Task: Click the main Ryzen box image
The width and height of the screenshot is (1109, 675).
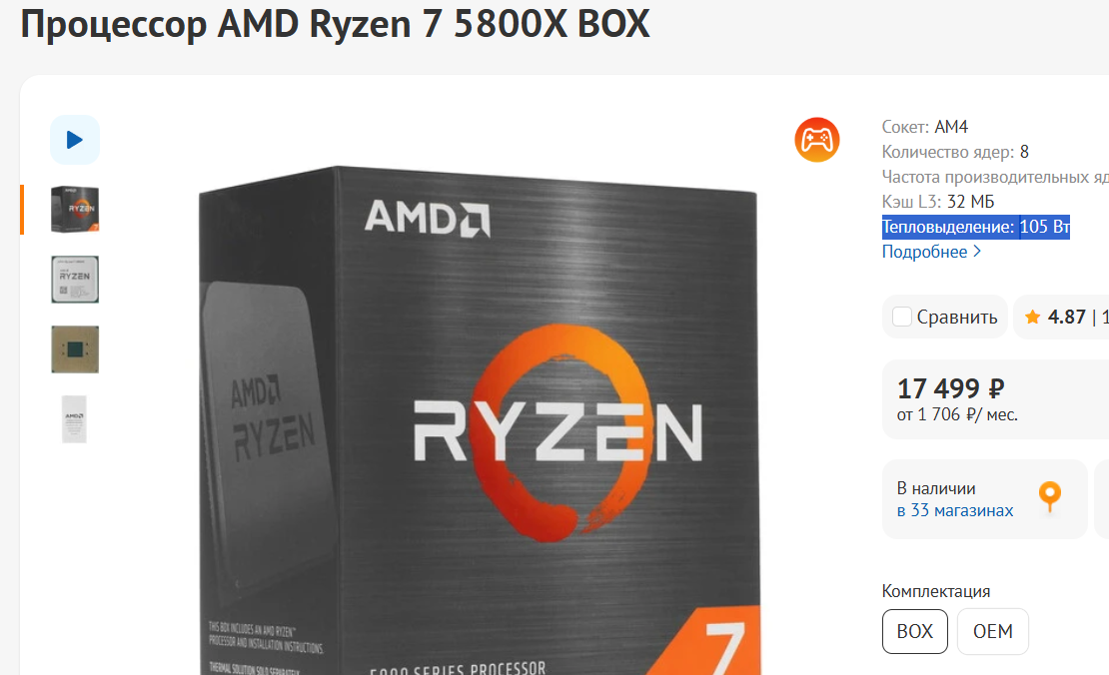Action: pyautogui.click(x=479, y=420)
